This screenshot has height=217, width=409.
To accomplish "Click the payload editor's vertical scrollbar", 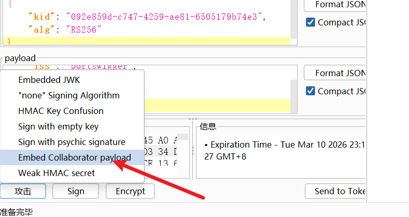I will [x=293, y=88].
